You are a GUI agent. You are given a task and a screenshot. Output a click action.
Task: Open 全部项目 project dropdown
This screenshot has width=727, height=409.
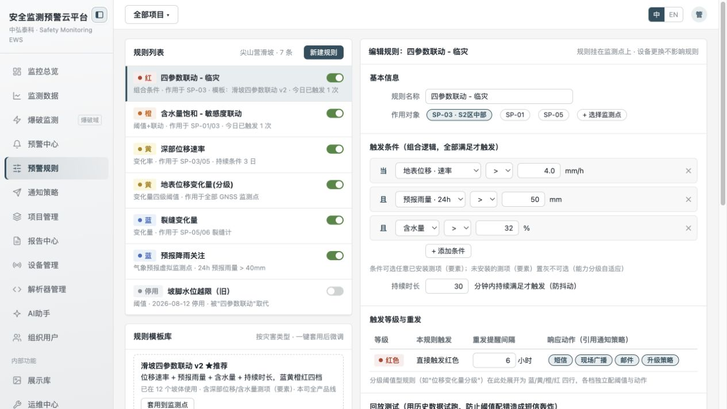coord(152,15)
